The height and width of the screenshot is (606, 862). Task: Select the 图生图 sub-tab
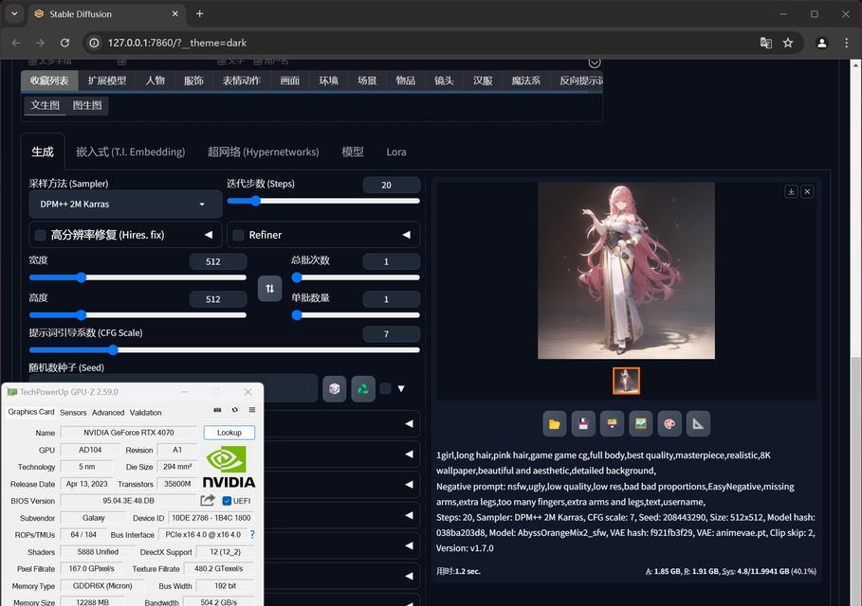click(87, 105)
